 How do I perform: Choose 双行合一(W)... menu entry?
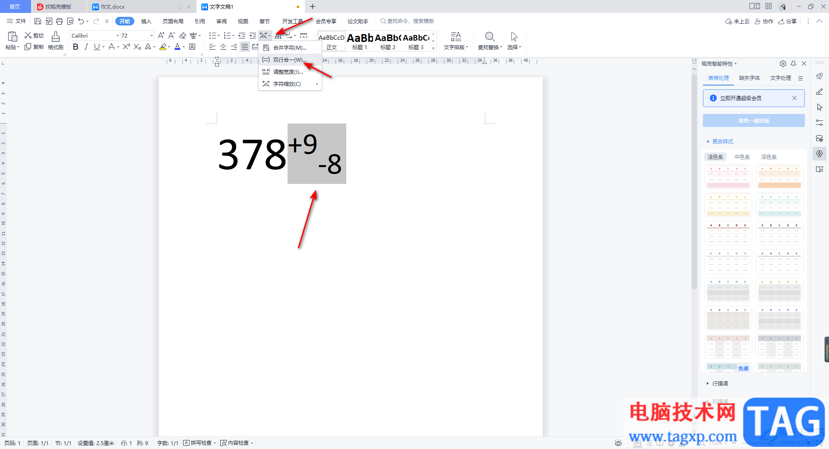click(x=290, y=60)
